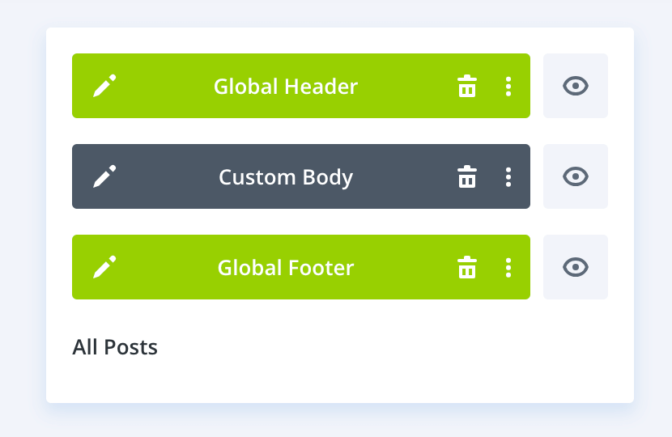This screenshot has width=672, height=437.
Task: Expand the Custom Body more options menu
Action: tap(508, 176)
